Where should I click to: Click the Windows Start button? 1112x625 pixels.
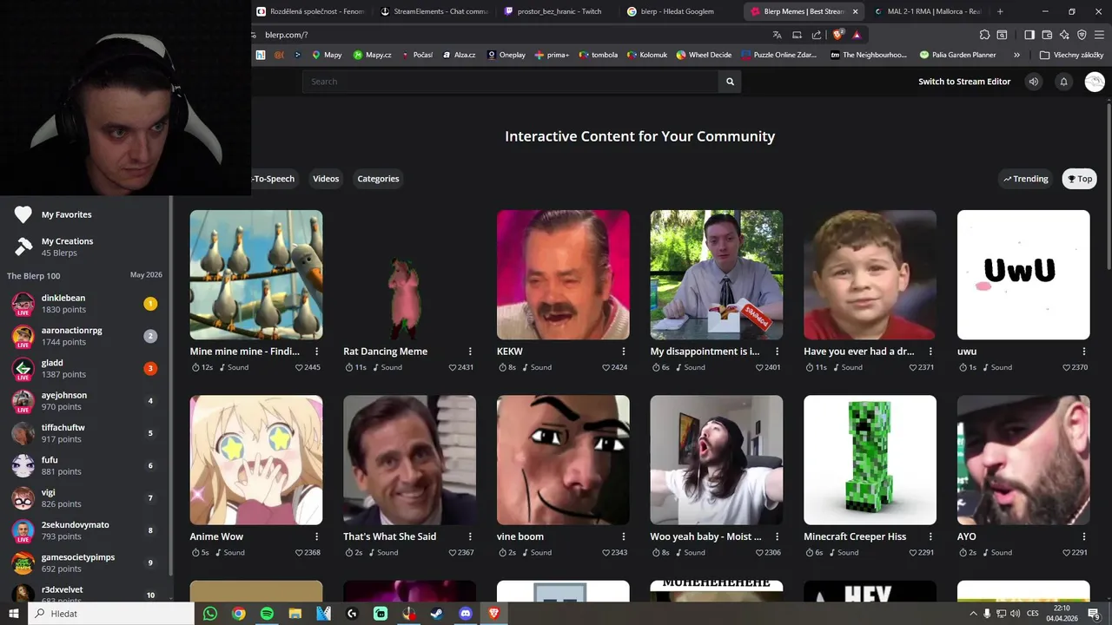[x=14, y=614]
